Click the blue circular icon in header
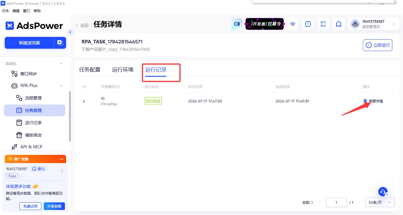Screen dimensions: 403x215 pos(236,24)
